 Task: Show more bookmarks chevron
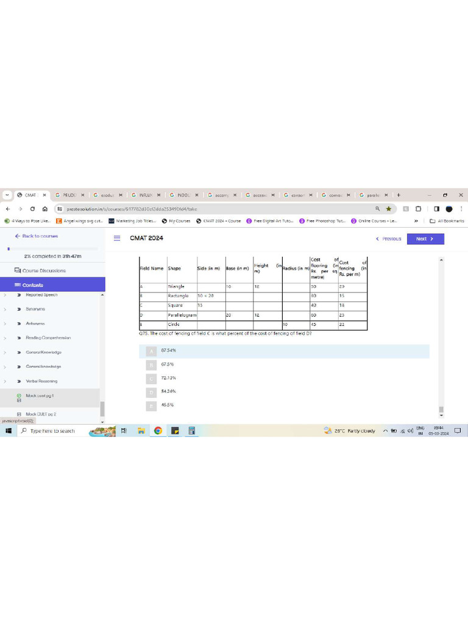tap(416, 221)
